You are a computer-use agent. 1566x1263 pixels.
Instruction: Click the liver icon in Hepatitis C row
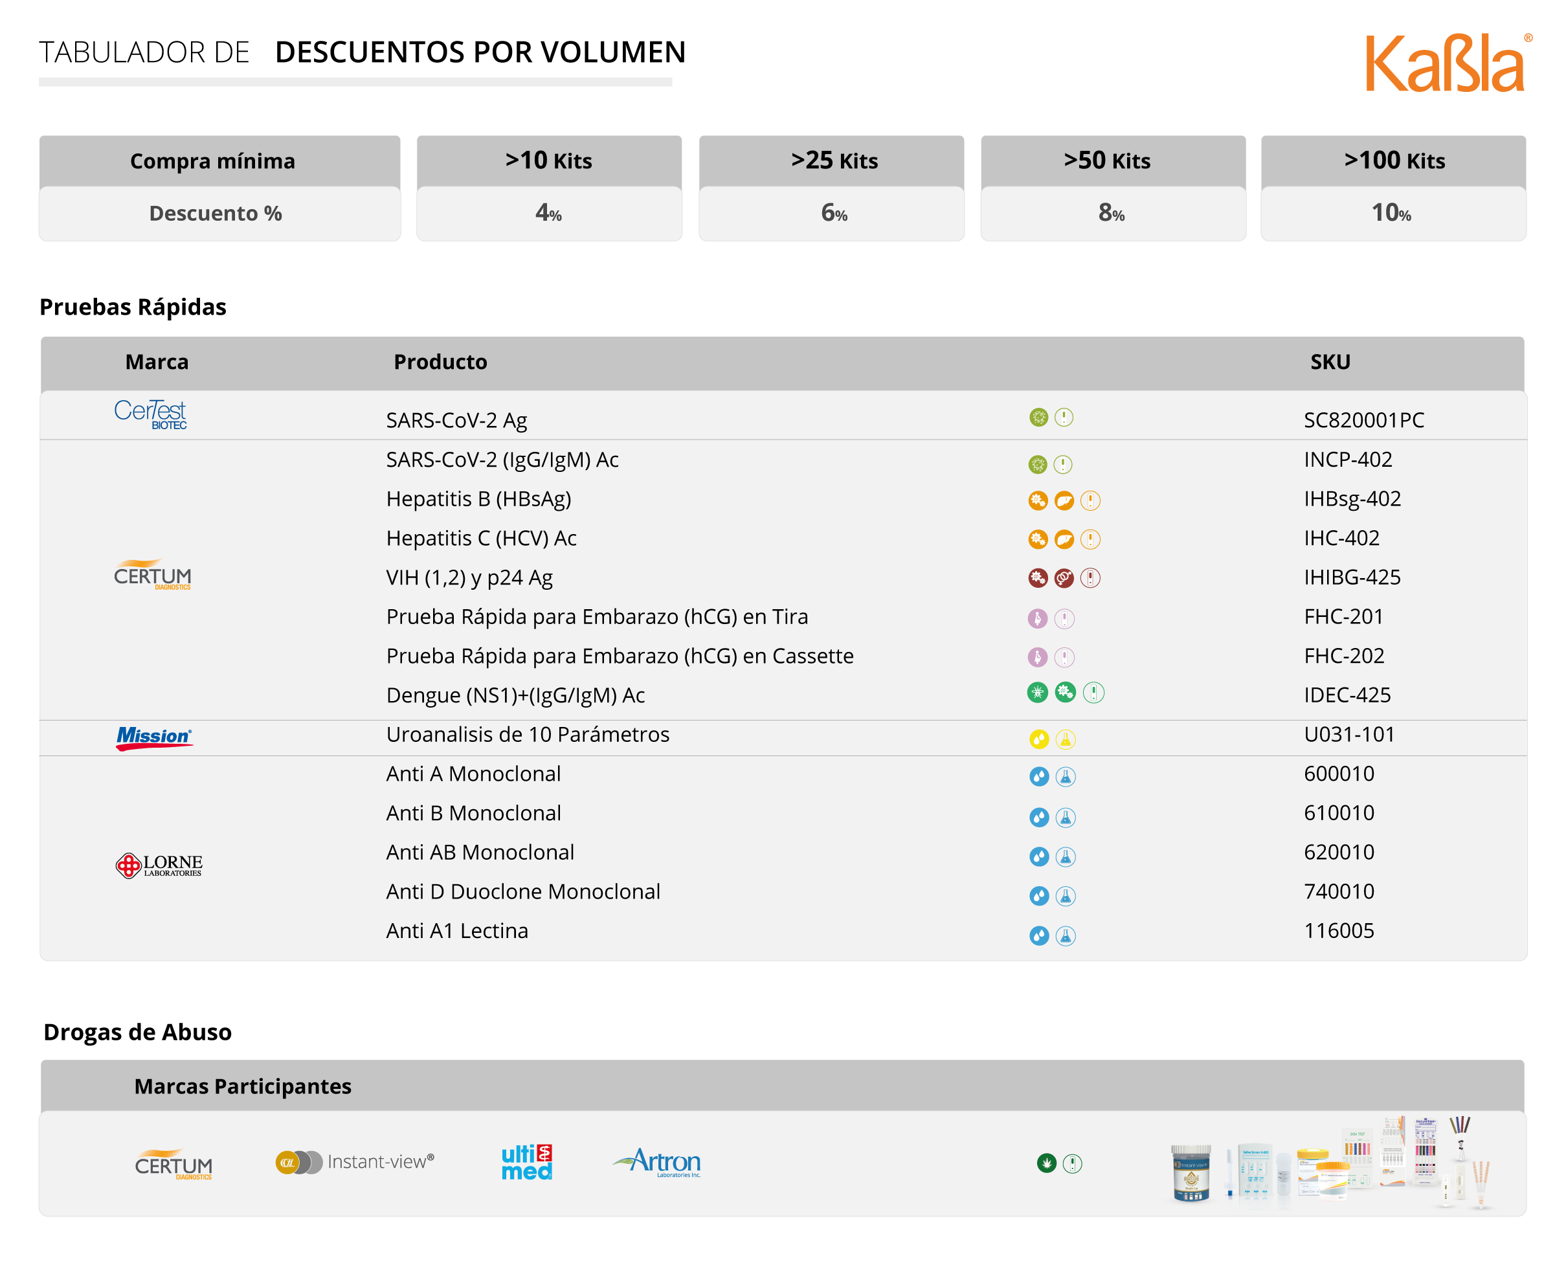[x=1064, y=539]
